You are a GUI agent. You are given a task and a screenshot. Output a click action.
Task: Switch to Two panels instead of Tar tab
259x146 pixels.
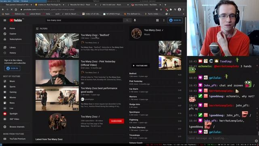(17, 5)
